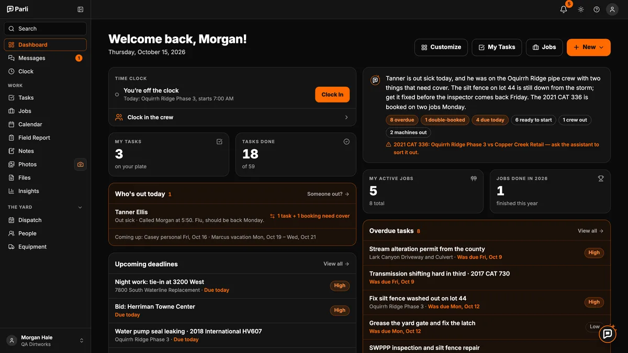Open Bid: Herriman Towne Center deadline
628x353 pixels.
click(x=232, y=311)
